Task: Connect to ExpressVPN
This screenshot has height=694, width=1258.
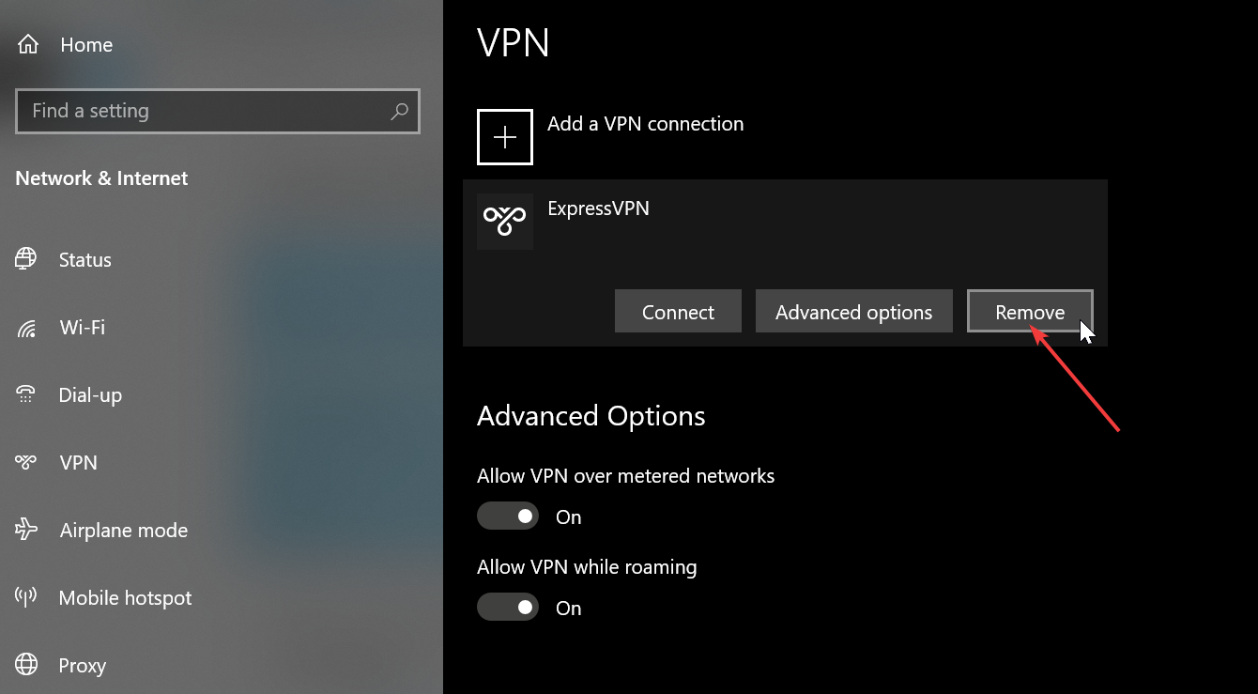Action: click(x=678, y=311)
